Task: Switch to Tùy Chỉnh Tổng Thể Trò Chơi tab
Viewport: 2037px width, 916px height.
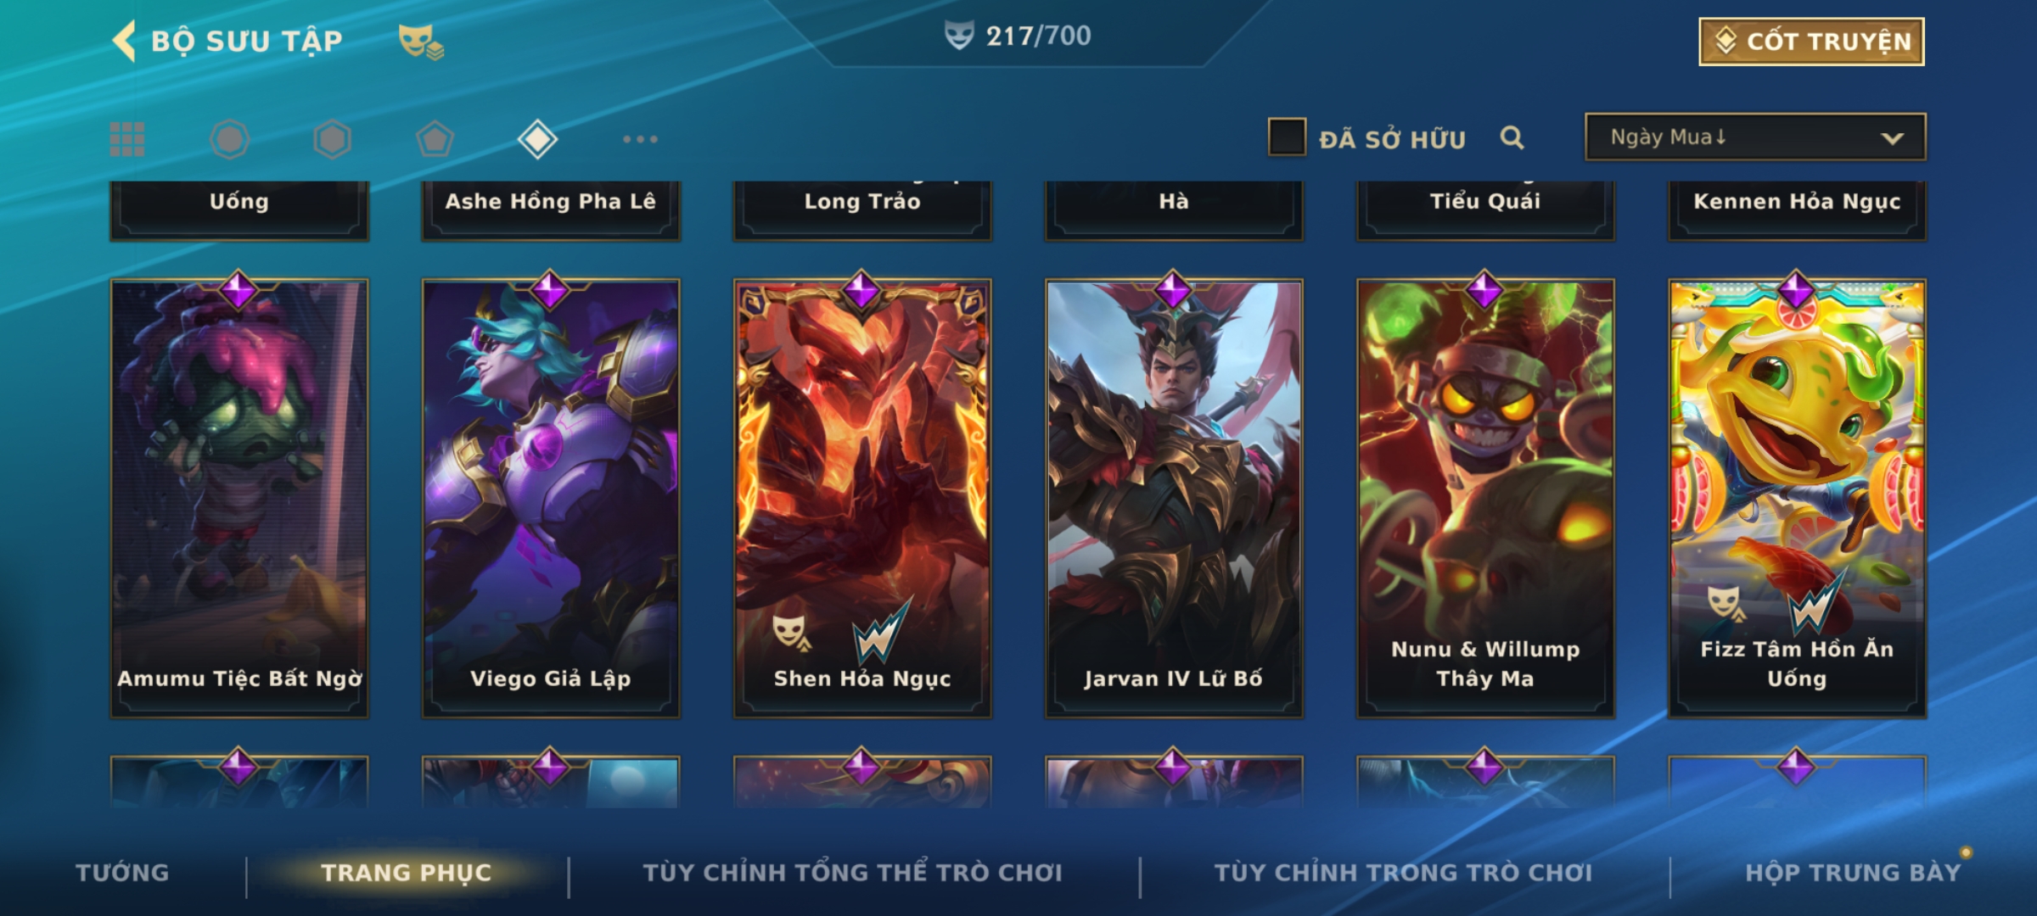Action: click(x=852, y=872)
